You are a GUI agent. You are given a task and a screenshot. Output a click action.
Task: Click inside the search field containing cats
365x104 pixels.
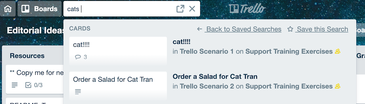[120, 9]
